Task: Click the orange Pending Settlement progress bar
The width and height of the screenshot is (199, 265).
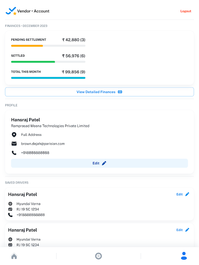Action: (x=27, y=46)
